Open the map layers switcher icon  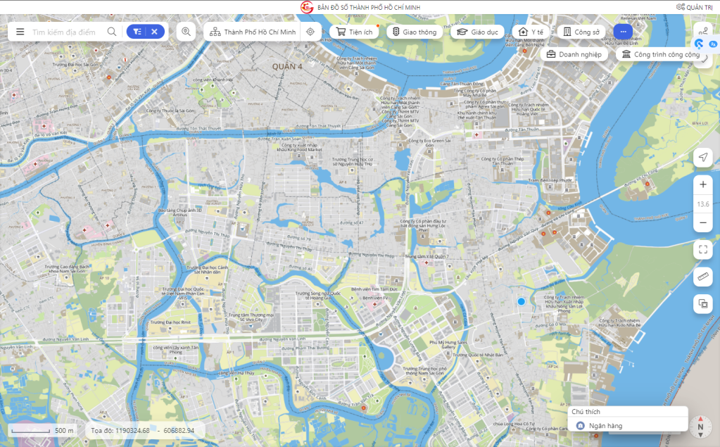click(703, 303)
